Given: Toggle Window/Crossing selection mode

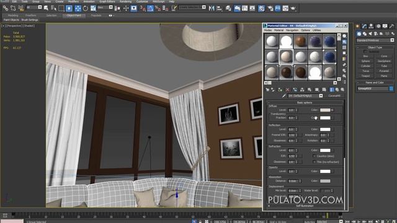Looking at the screenshot, I should tap(69, 8).
